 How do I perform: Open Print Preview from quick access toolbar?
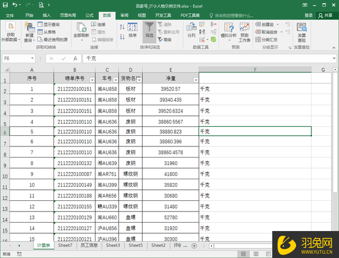(41, 5)
